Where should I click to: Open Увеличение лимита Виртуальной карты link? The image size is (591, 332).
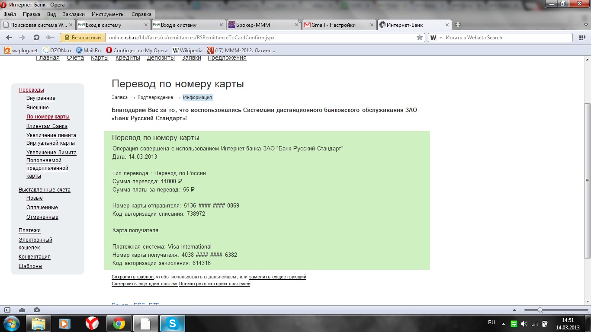tap(51, 139)
